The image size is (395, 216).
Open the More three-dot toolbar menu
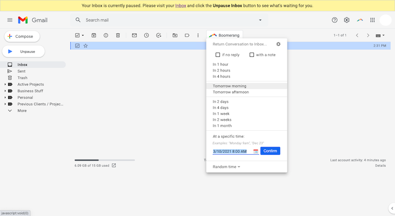[198, 36]
